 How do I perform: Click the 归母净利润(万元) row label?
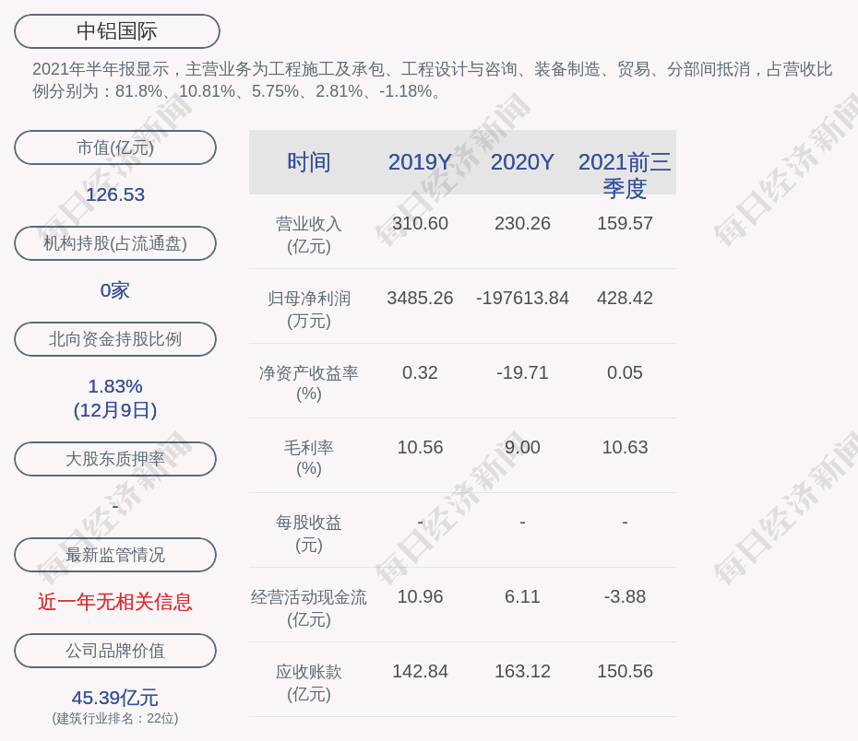pos(309,310)
